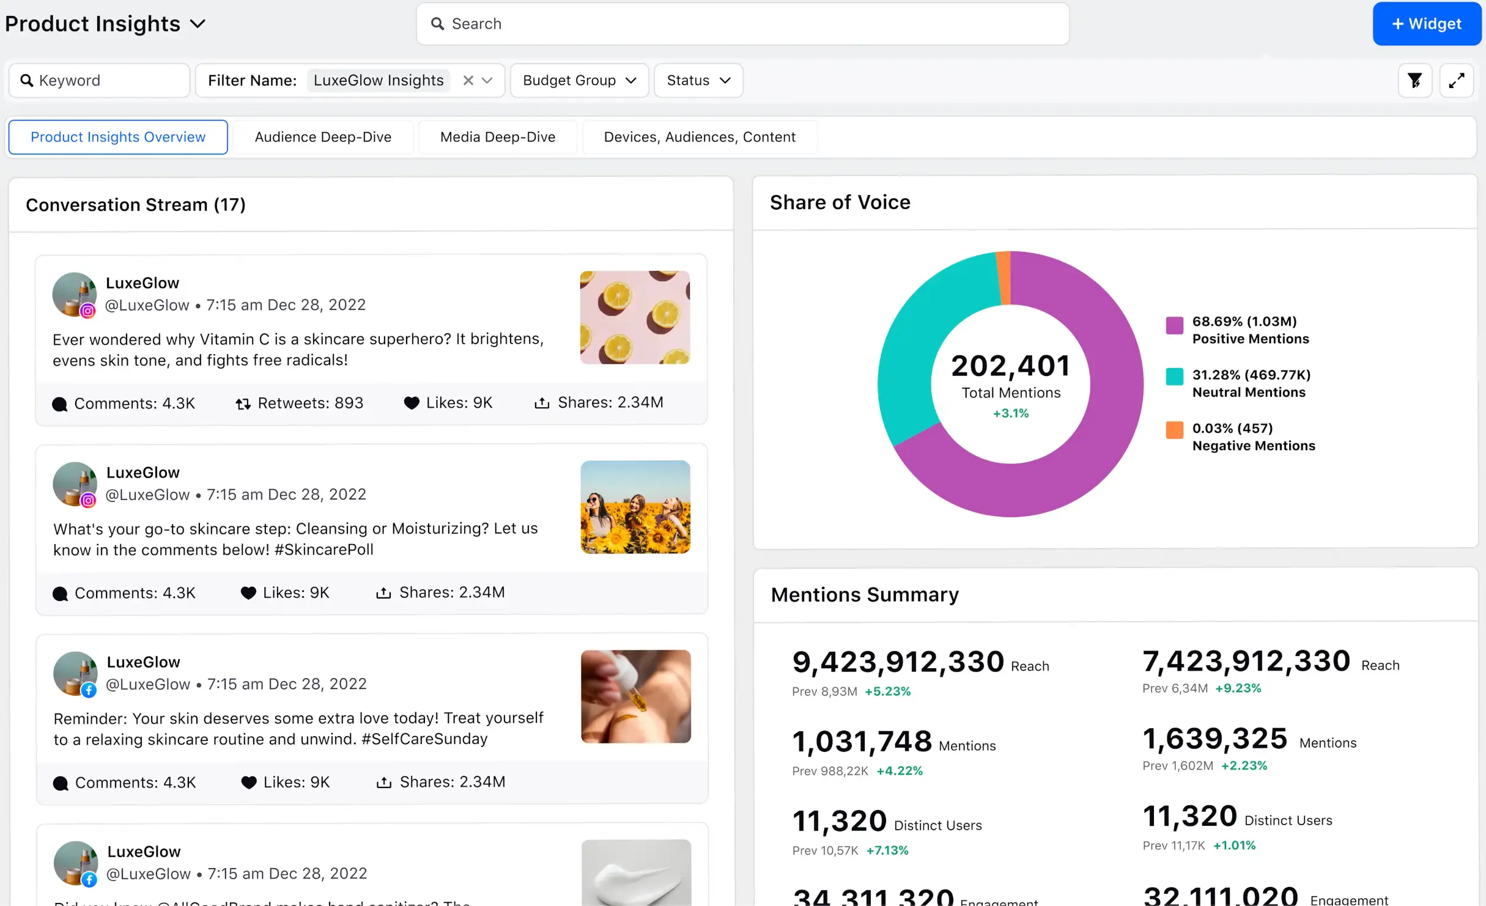Image resolution: width=1486 pixels, height=906 pixels.
Task: Click the expand fullscreen arrows icon
Action: (x=1456, y=80)
